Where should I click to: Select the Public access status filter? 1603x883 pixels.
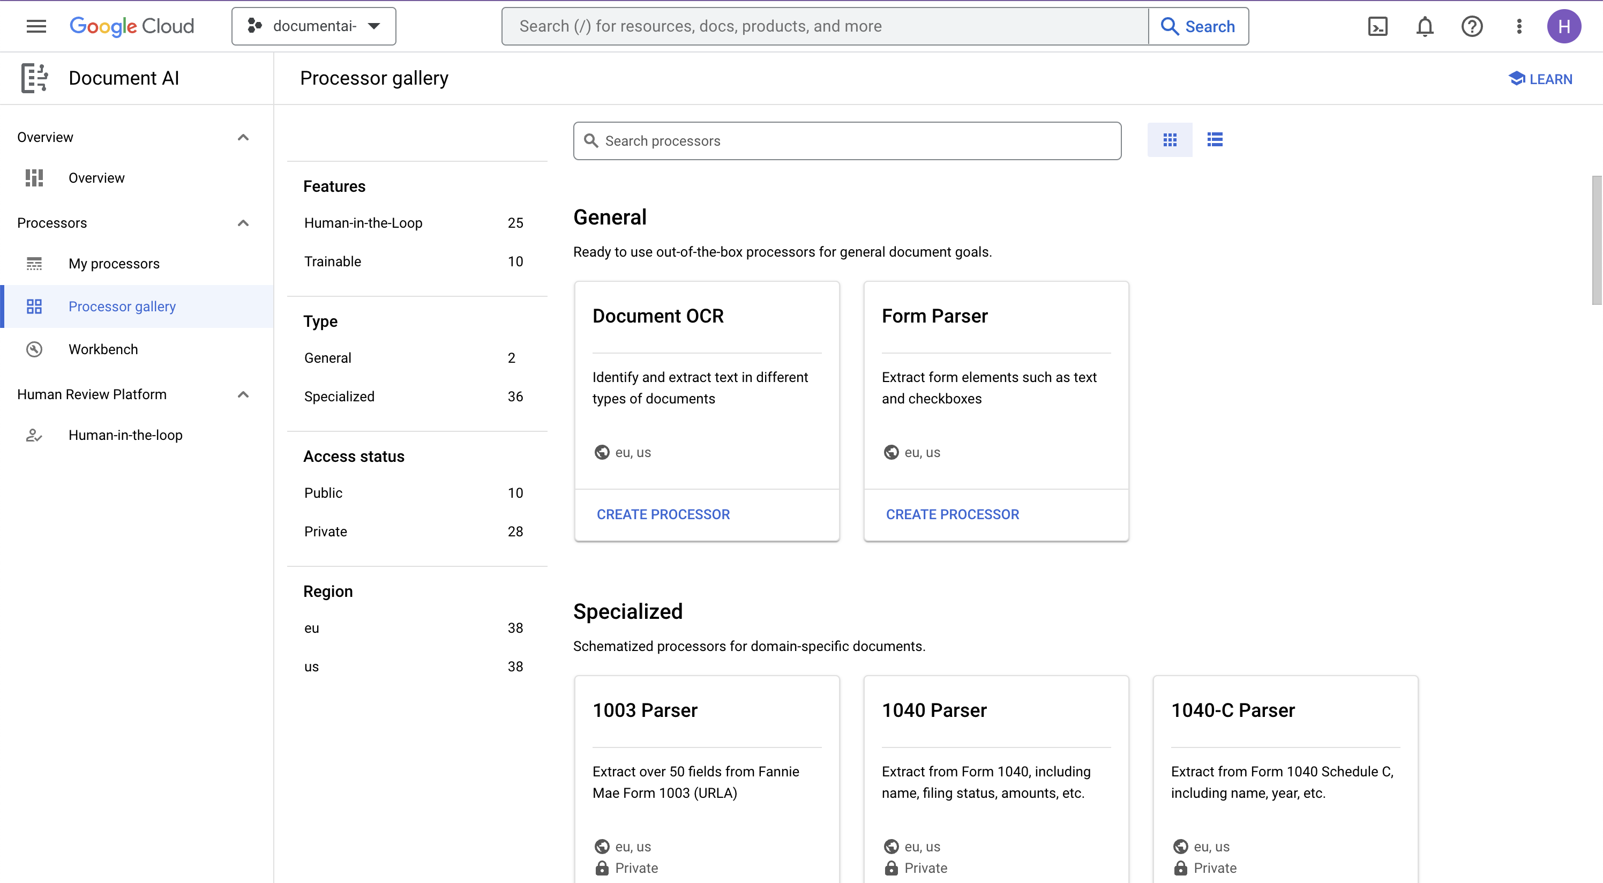323,493
